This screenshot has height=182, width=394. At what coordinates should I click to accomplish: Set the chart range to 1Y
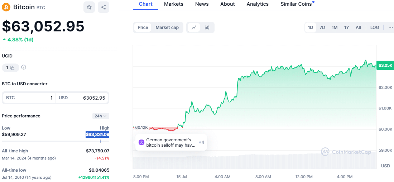346,27
